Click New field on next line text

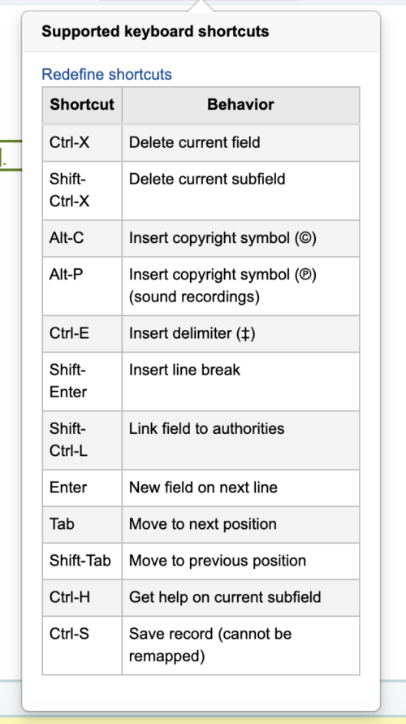tap(203, 488)
